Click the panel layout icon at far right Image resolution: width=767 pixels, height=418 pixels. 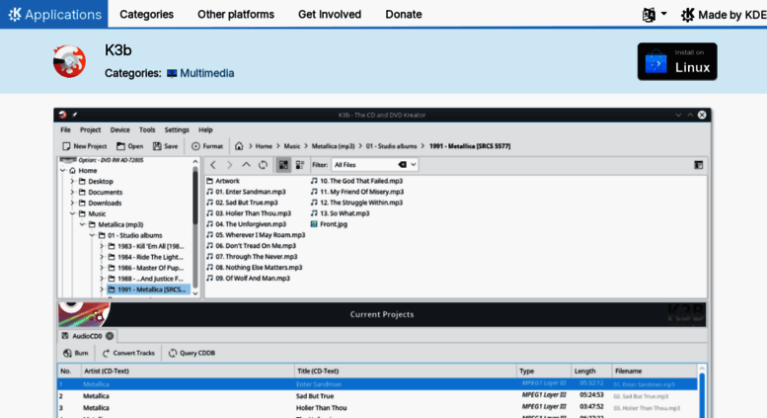(699, 165)
